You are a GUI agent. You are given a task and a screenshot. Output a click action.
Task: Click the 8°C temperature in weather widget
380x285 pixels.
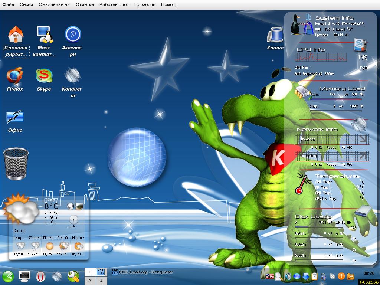point(51,206)
